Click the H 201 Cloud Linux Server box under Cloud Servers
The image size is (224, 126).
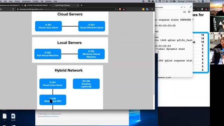[x=48, y=26]
